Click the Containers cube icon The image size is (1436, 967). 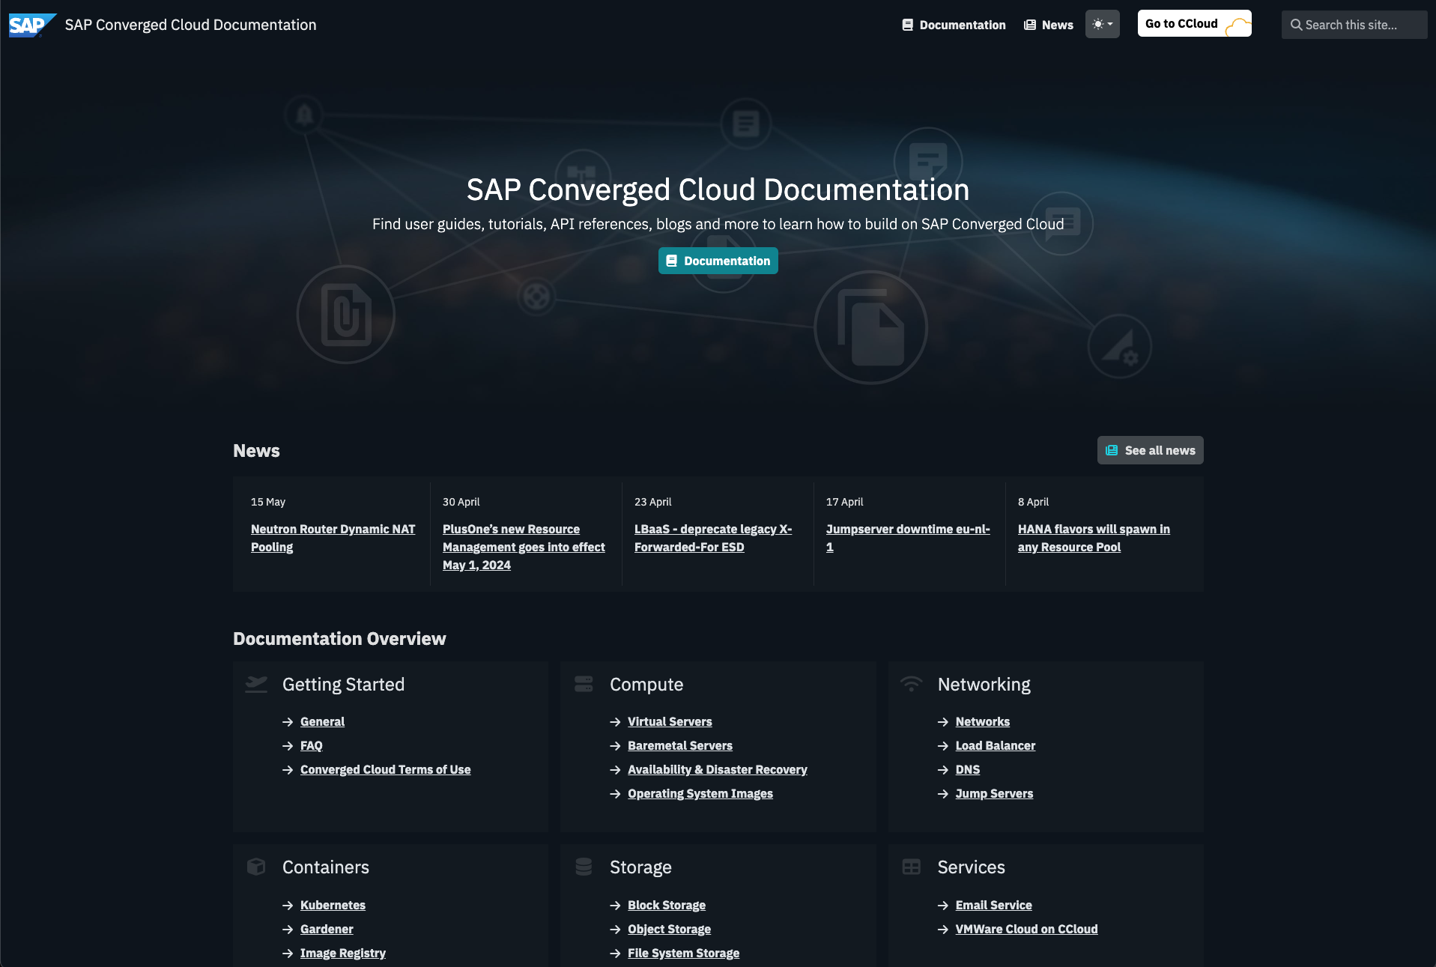point(256,867)
